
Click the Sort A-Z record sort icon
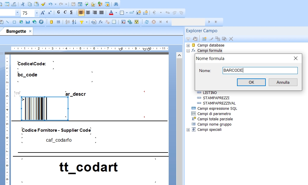74,22
